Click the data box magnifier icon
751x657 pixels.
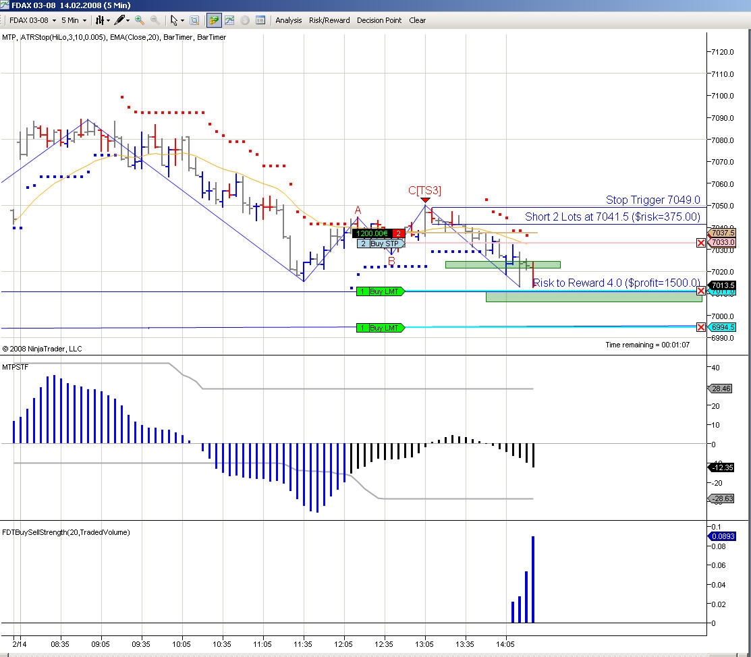pyautogui.click(x=194, y=20)
